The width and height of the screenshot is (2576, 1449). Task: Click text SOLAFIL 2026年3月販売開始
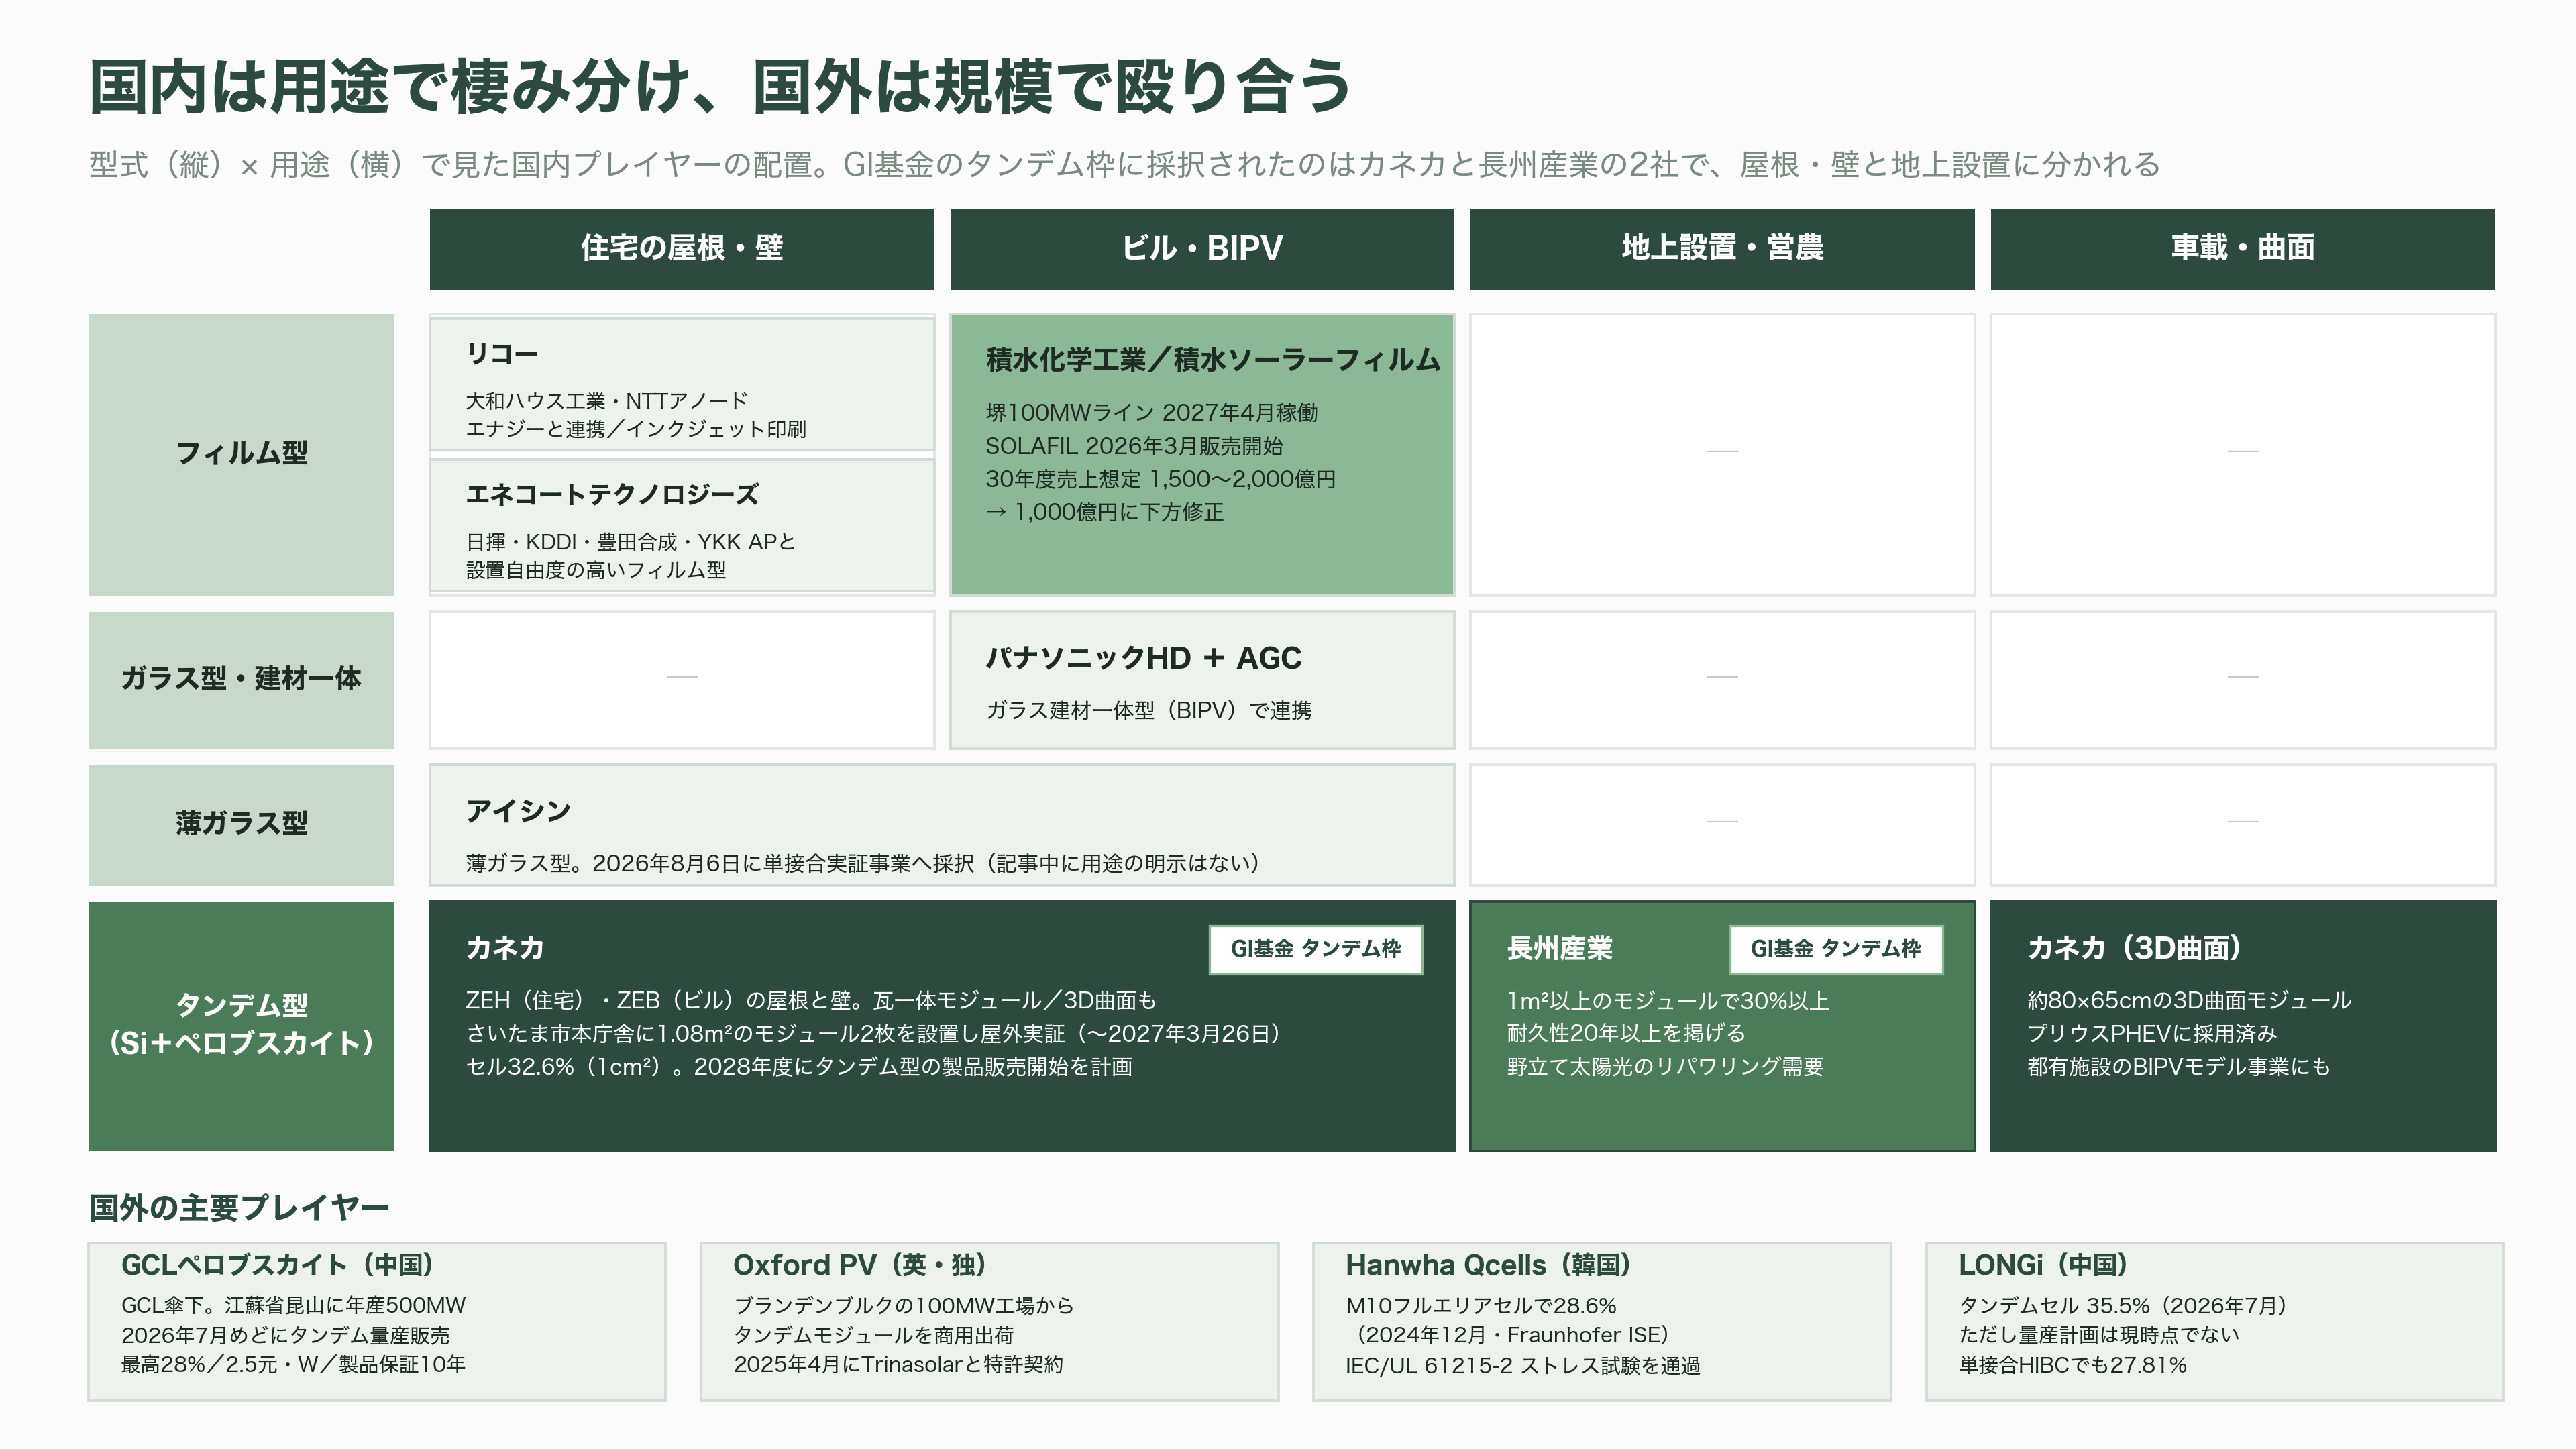[x=1134, y=446]
